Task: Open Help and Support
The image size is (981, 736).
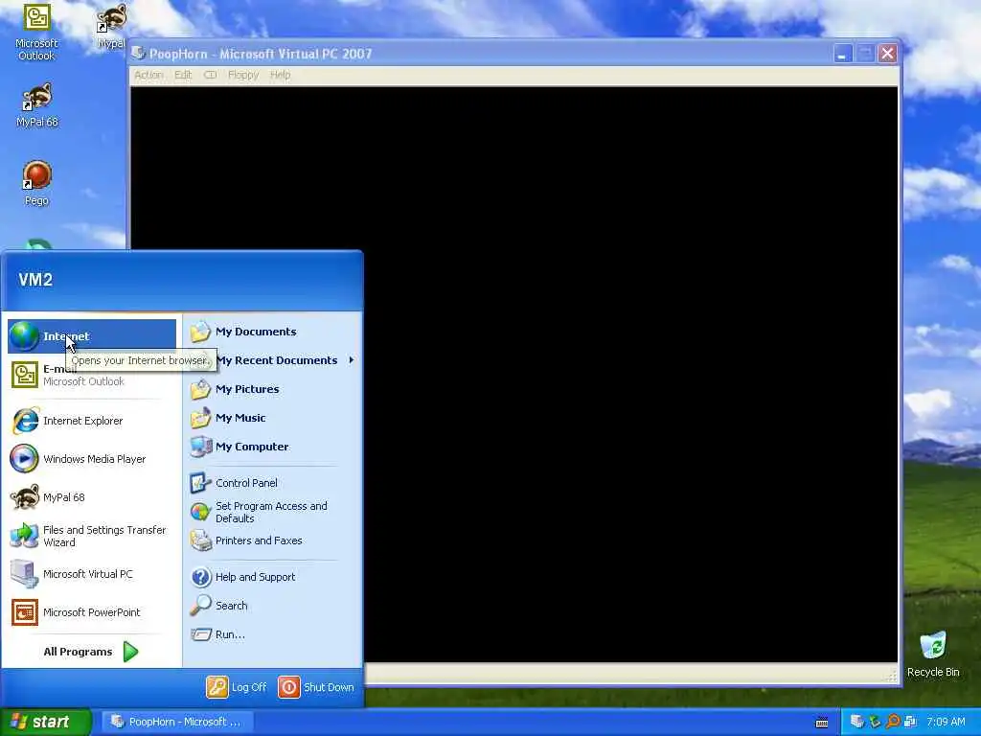Action: point(272,577)
